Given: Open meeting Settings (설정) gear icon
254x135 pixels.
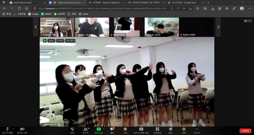Looking at the screenshot, I should pyautogui.click(x=184, y=129).
